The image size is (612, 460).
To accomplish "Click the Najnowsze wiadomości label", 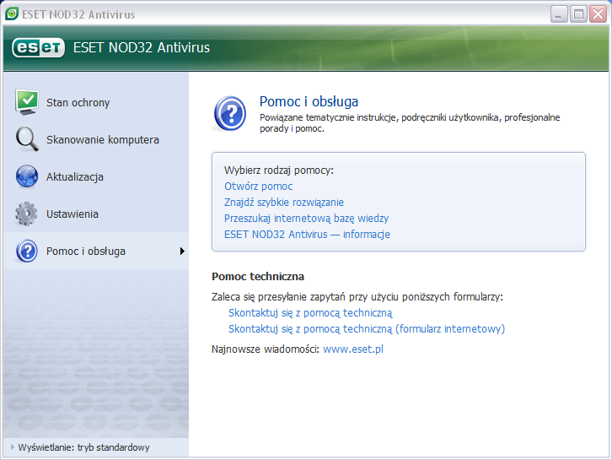I will click(x=266, y=349).
